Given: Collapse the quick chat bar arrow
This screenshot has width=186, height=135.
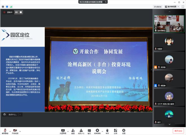Looking at the screenshot, I should (20, 115).
